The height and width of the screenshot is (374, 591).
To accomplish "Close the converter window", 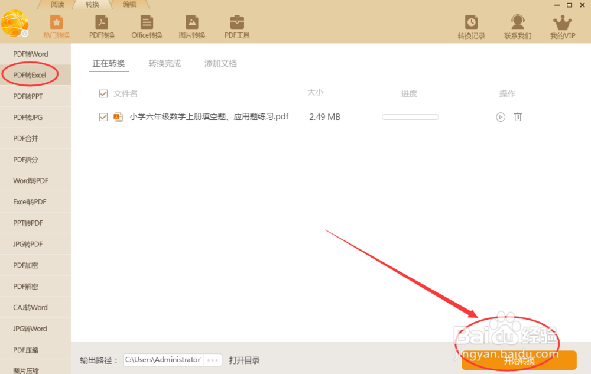I will click(582, 5).
